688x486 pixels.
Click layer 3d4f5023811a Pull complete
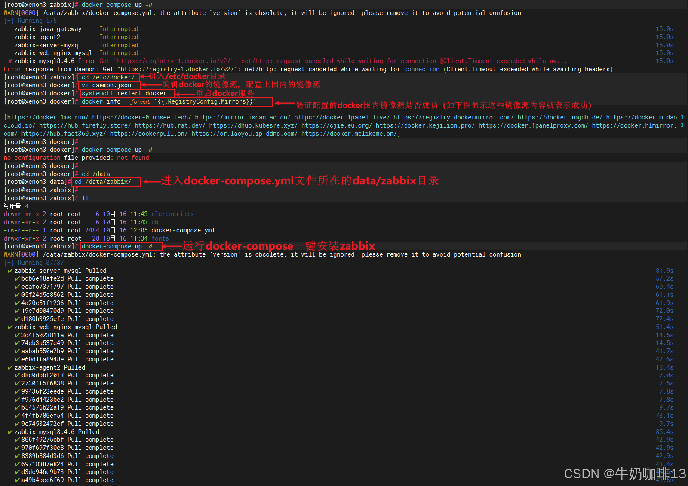point(64,335)
